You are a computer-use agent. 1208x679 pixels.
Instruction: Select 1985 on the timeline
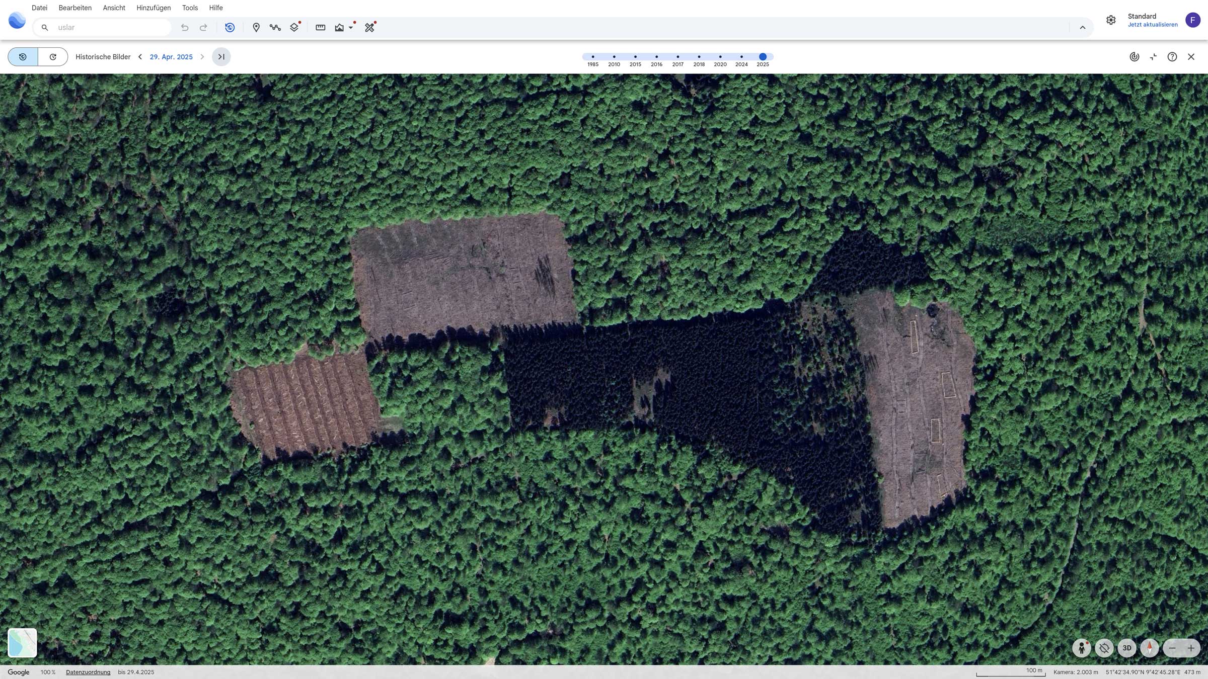[x=593, y=57]
